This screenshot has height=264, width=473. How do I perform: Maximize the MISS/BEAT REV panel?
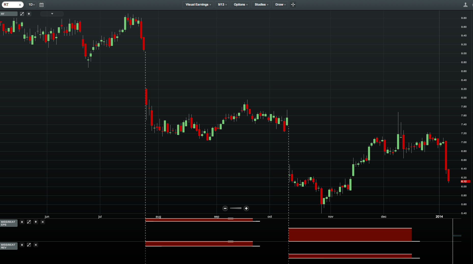pyautogui.click(x=29, y=245)
